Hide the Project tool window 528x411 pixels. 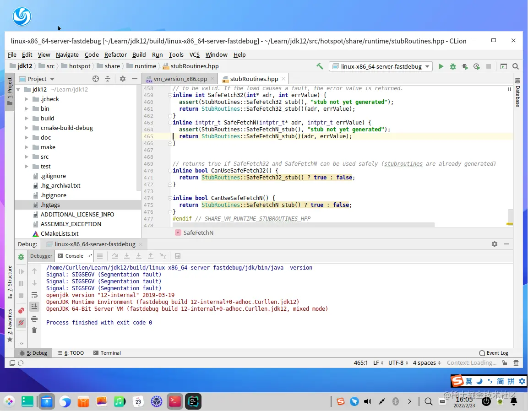point(134,79)
